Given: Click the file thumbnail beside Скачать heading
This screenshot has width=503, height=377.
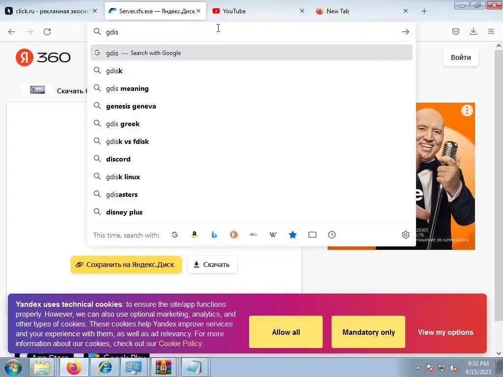Looking at the screenshot, I should pyautogui.click(x=37, y=90).
